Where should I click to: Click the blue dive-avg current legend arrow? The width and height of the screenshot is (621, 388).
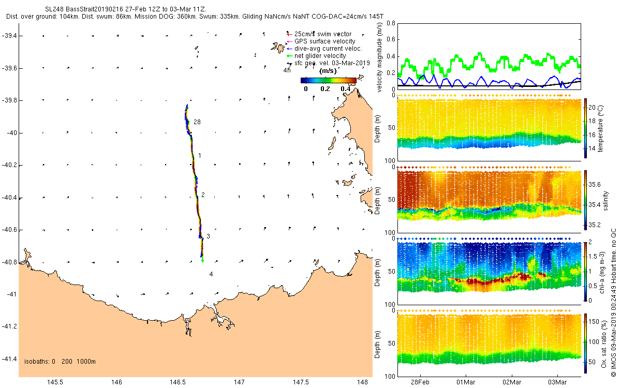point(289,49)
